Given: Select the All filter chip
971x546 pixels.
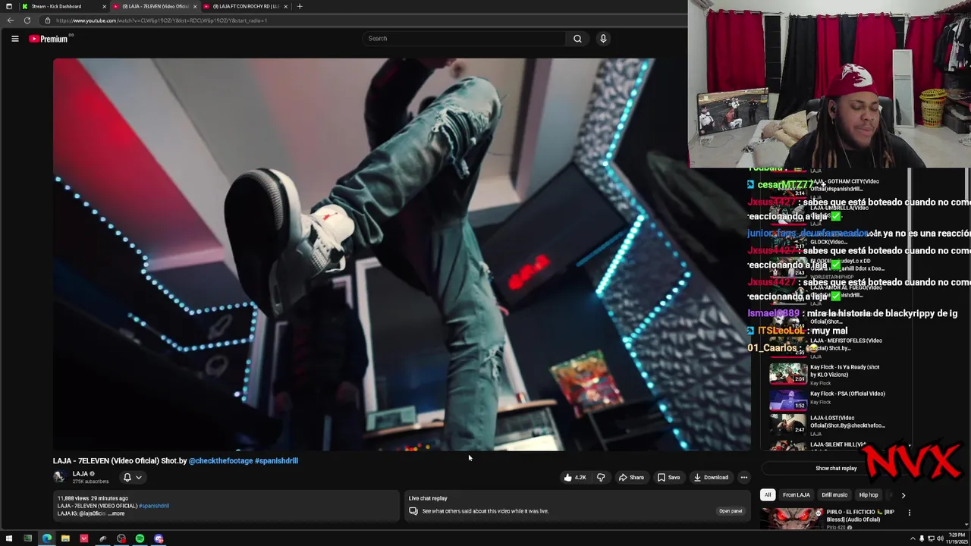Looking at the screenshot, I should pos(768,495).
